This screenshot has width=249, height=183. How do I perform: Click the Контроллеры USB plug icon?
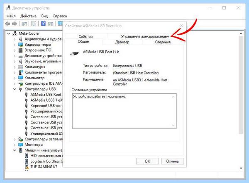(20, 89)
